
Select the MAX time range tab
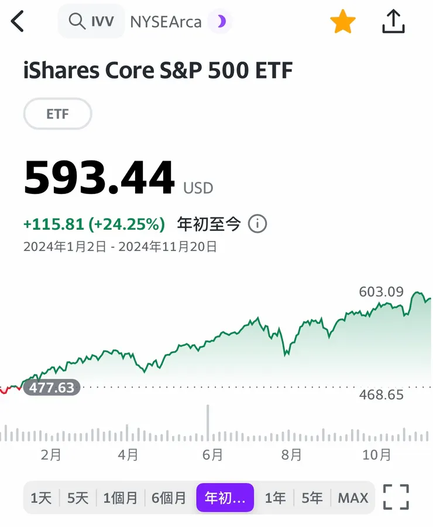(x=352, y=497)
